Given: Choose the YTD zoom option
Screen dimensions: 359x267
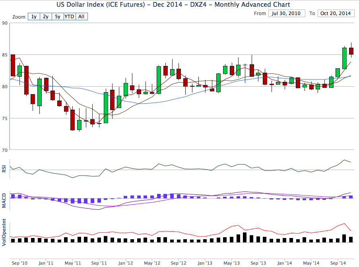Looking at the screenshot, I should coord(70,17).
